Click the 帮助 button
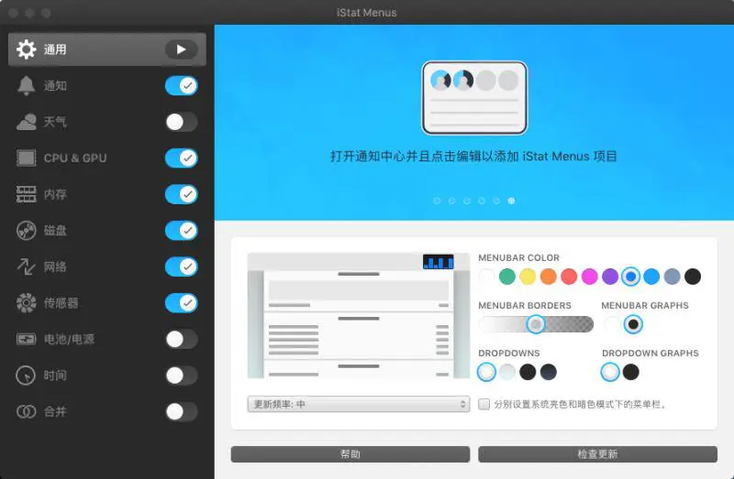The height and width of the screenshot is (479, 734). coord(350,454)
